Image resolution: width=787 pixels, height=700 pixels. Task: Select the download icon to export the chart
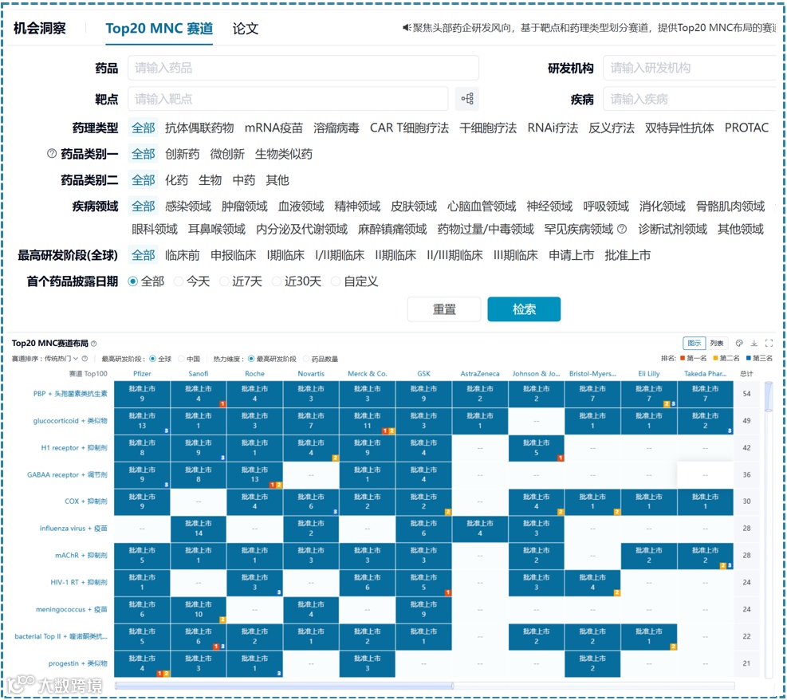click(x=754, y=343)
